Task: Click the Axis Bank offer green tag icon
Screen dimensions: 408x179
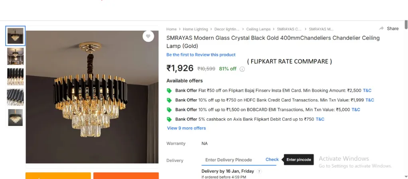Action: coord(169,119)
